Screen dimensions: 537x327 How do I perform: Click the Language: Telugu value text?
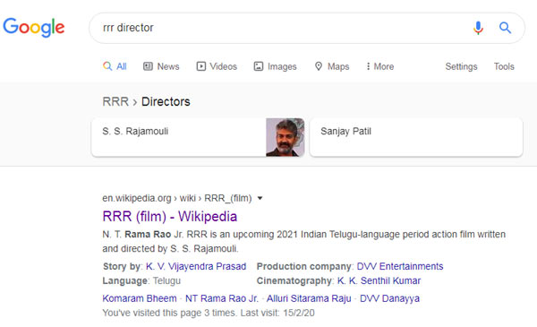(x=166, y=280)
